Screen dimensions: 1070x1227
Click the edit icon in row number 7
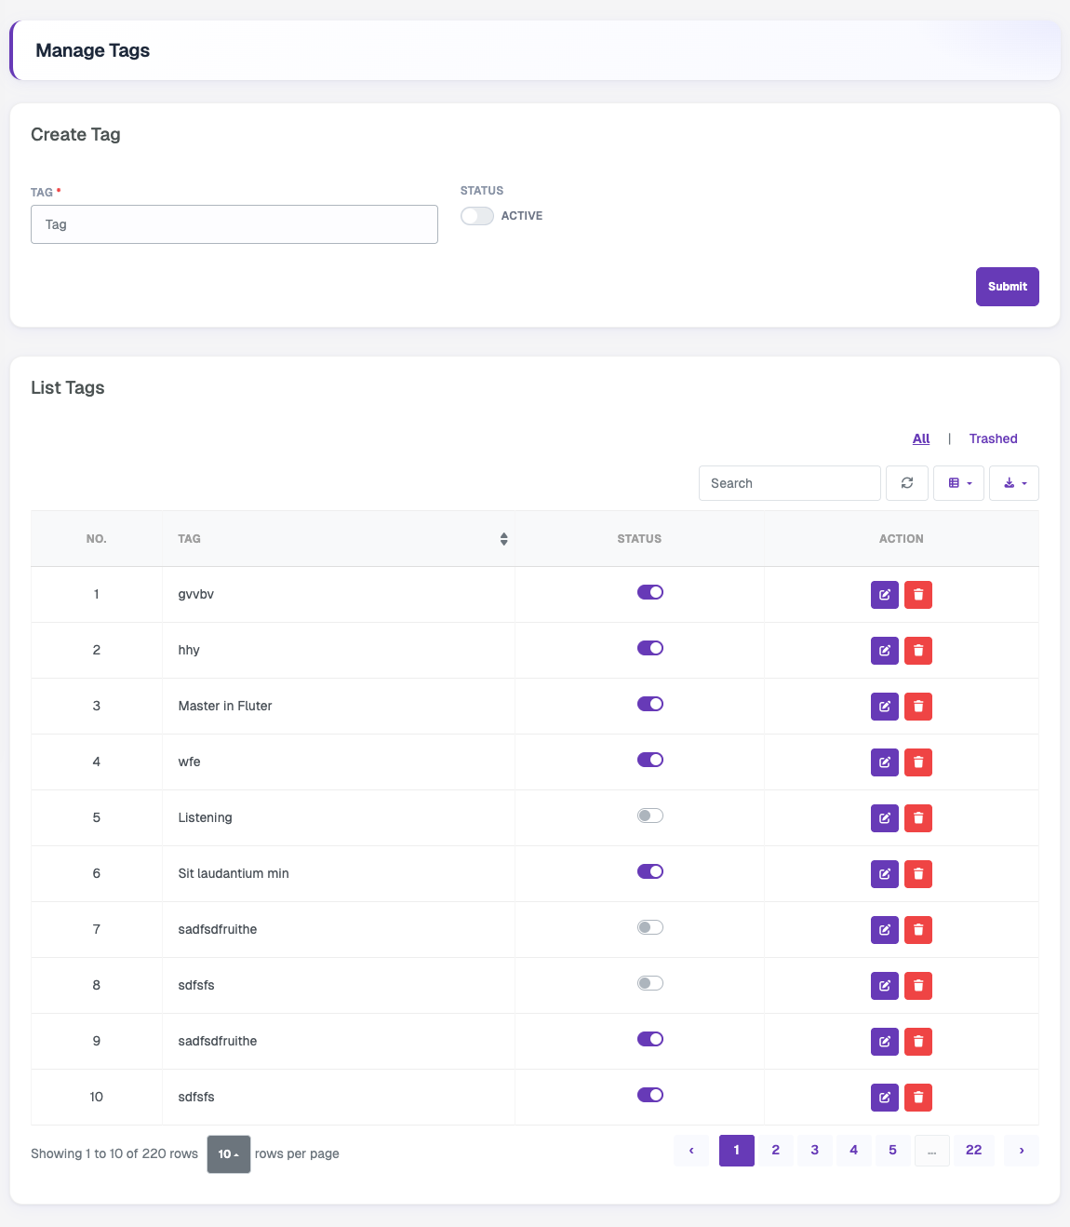click(885, 930)
